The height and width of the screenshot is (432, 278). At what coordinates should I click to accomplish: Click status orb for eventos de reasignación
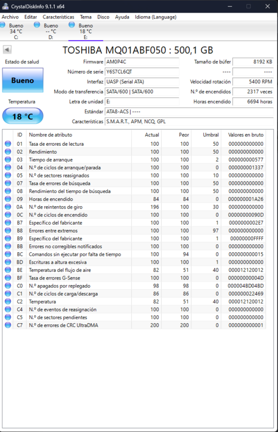8,309
